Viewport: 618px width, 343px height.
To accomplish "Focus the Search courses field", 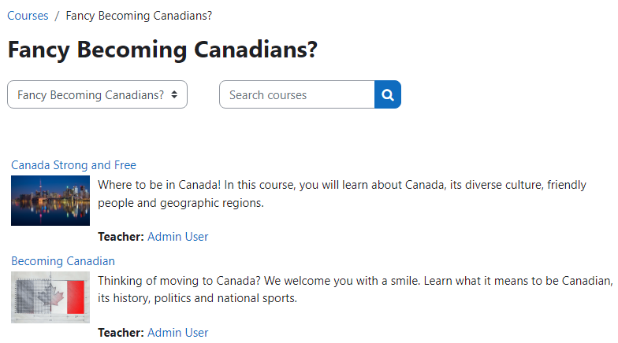I will coord(296,95).
